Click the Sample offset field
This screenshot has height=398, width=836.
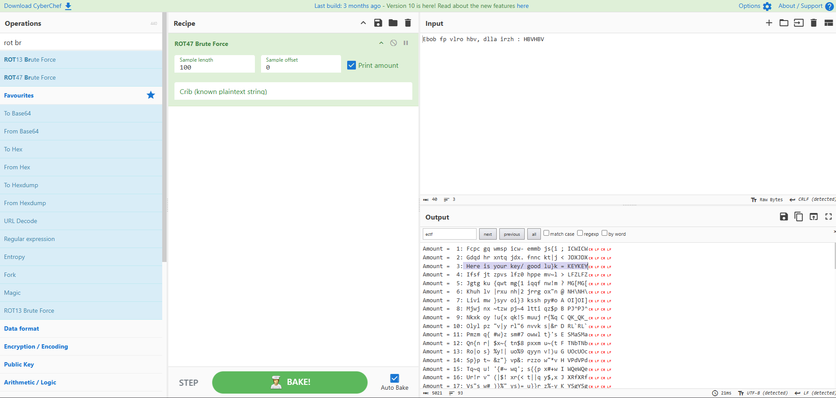tap(301, 64)
